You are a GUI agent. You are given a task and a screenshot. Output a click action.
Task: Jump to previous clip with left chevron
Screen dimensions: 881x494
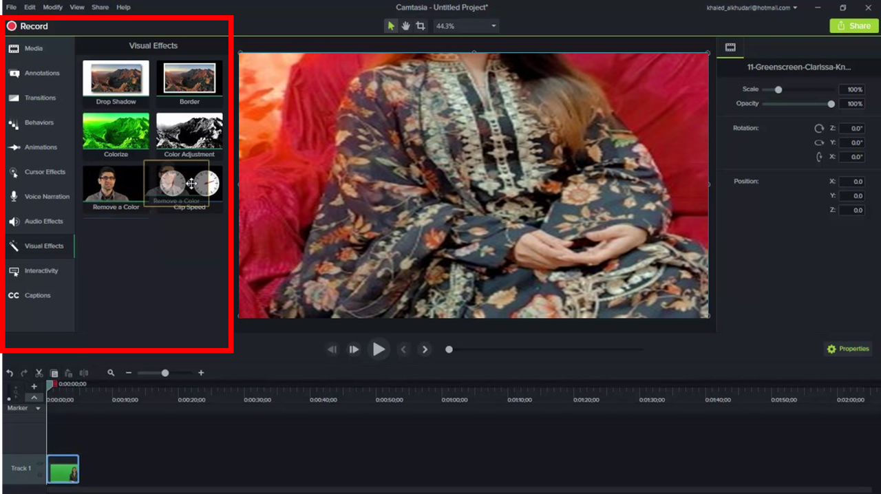click(404, 350)
